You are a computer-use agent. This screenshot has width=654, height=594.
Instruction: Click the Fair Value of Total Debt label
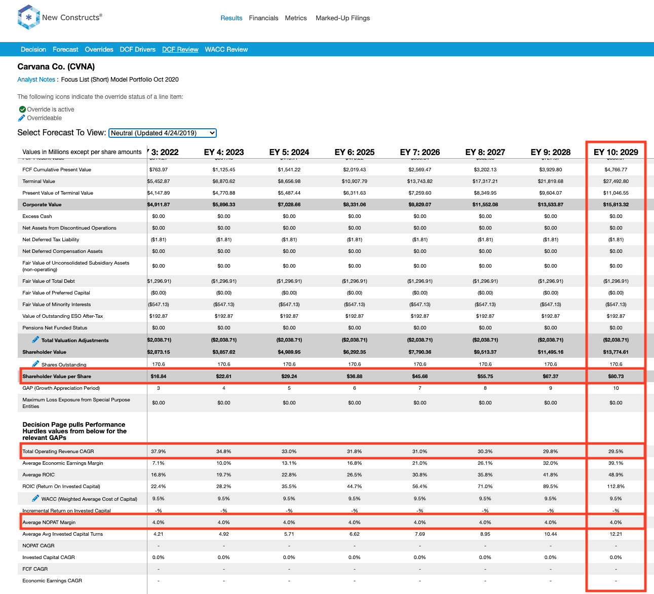49,281
